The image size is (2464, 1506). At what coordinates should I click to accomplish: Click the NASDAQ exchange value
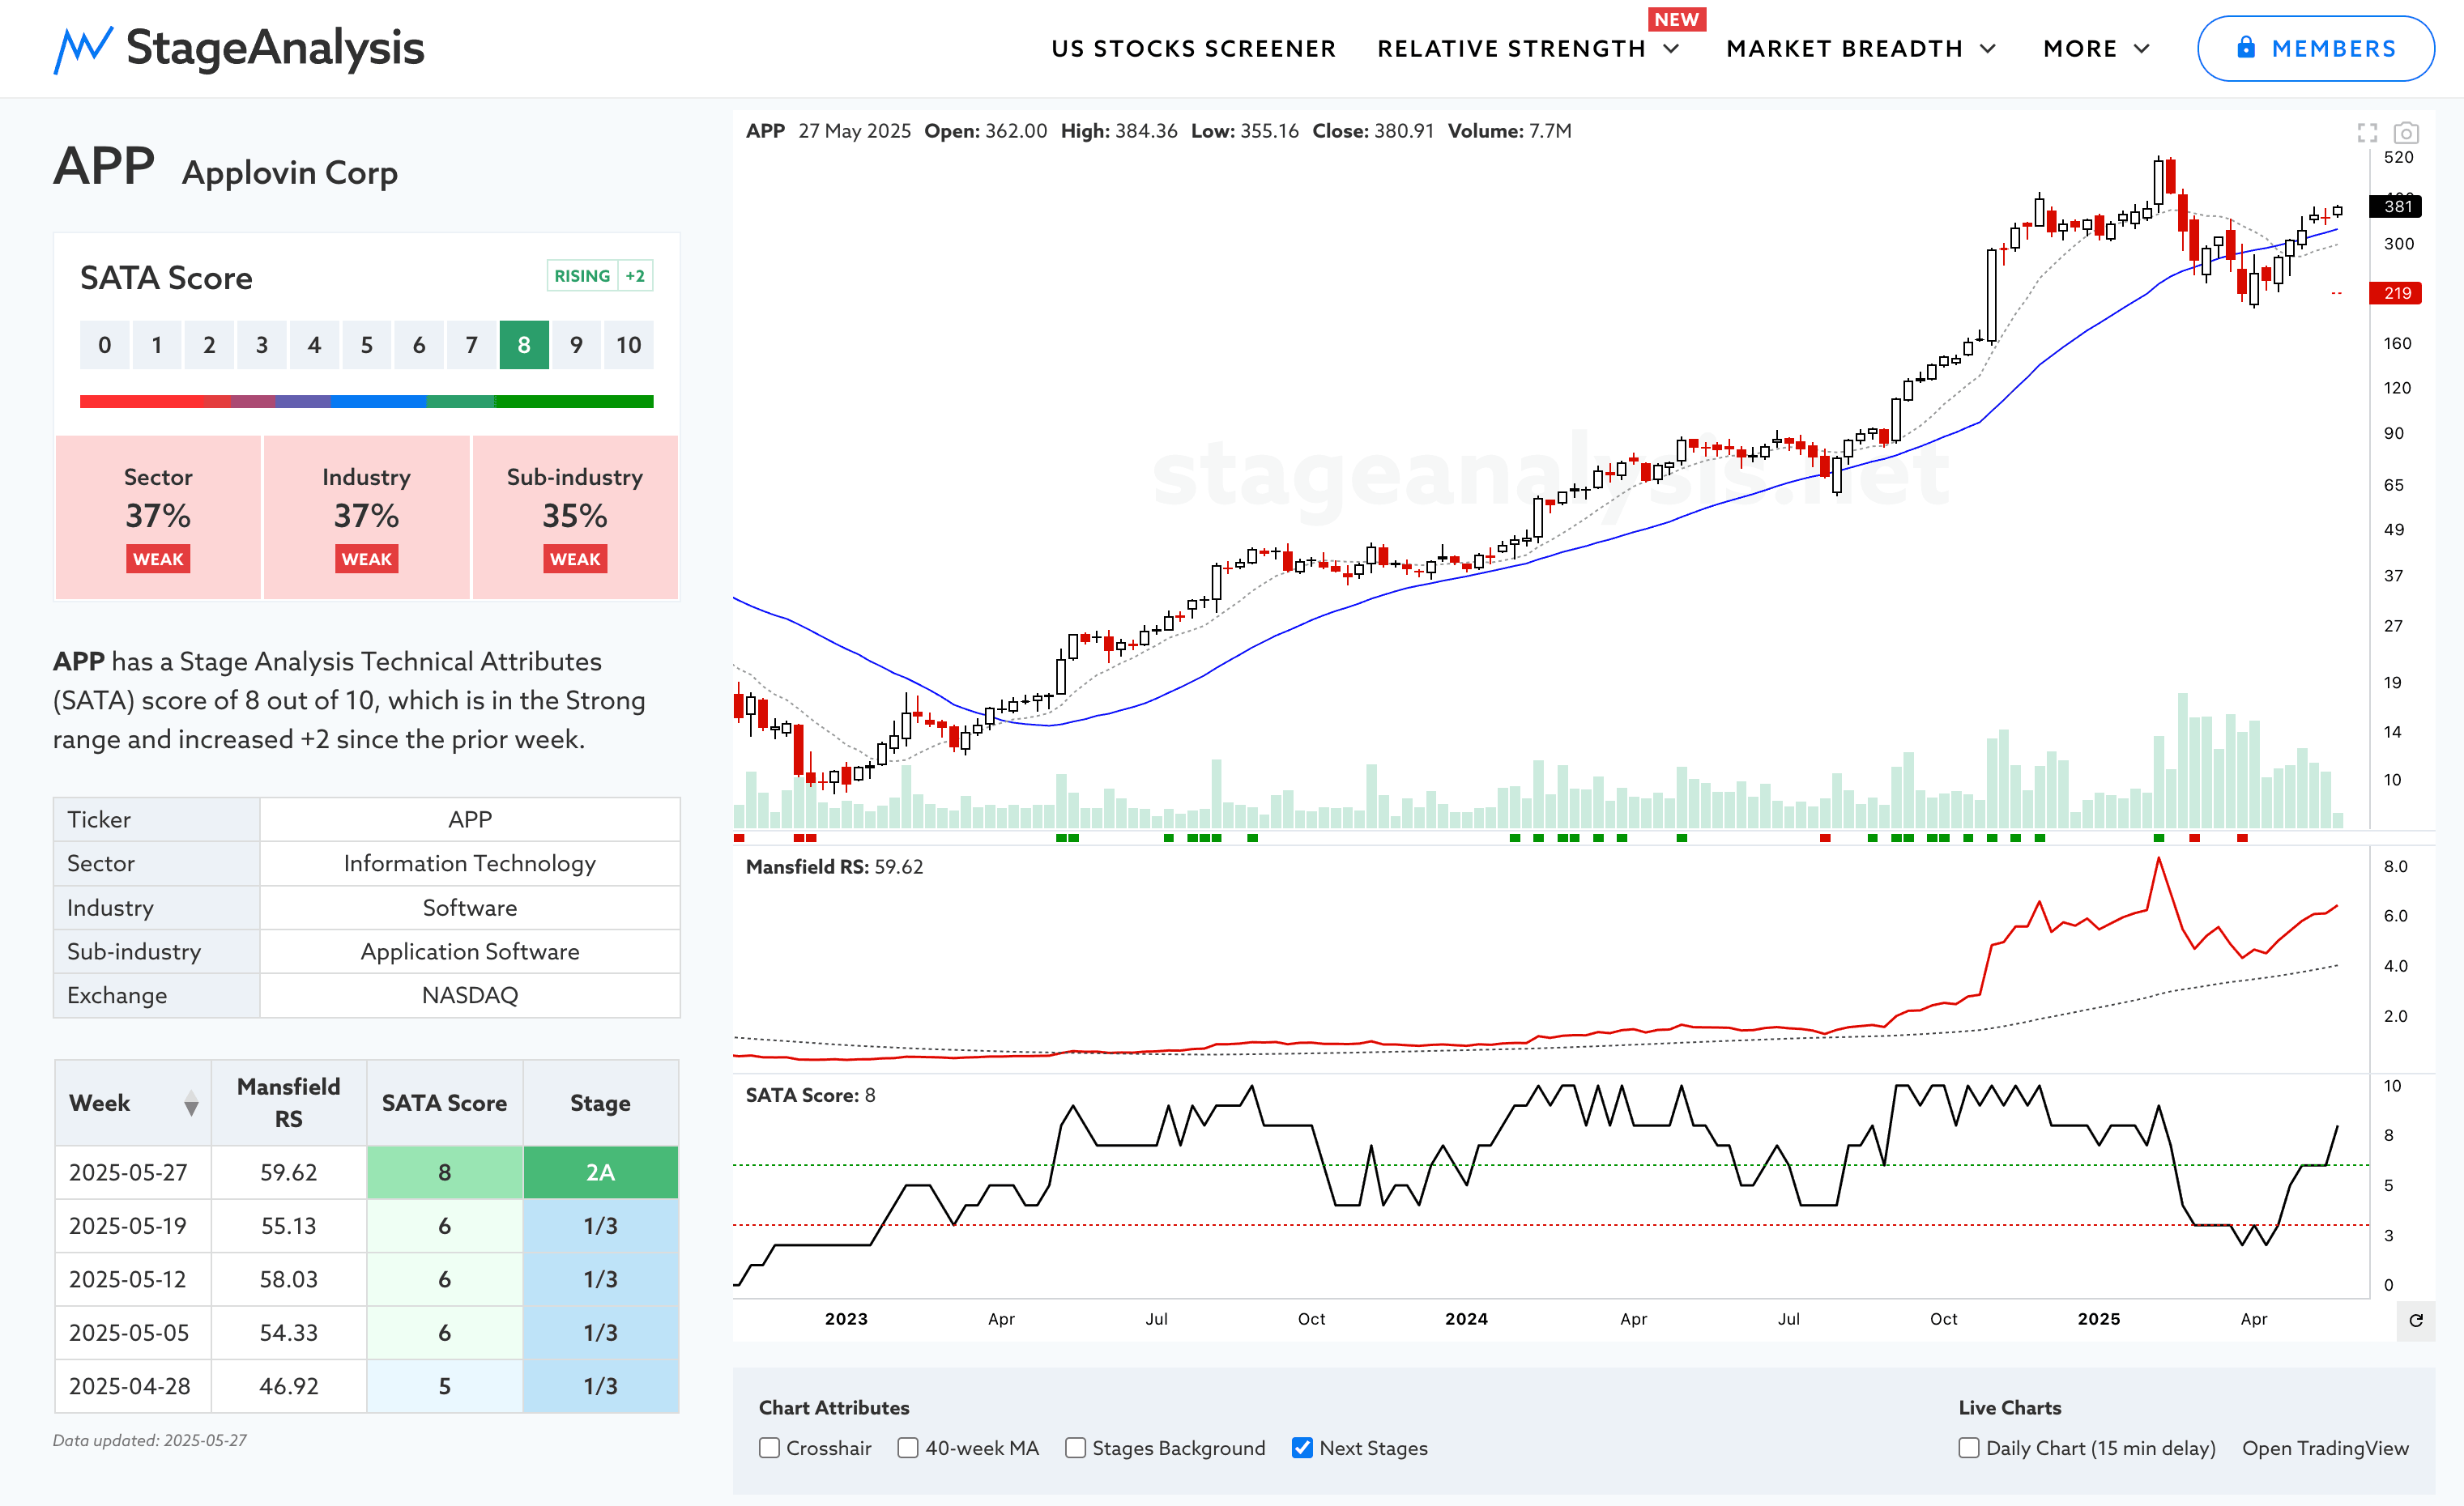tap(470, 995)
